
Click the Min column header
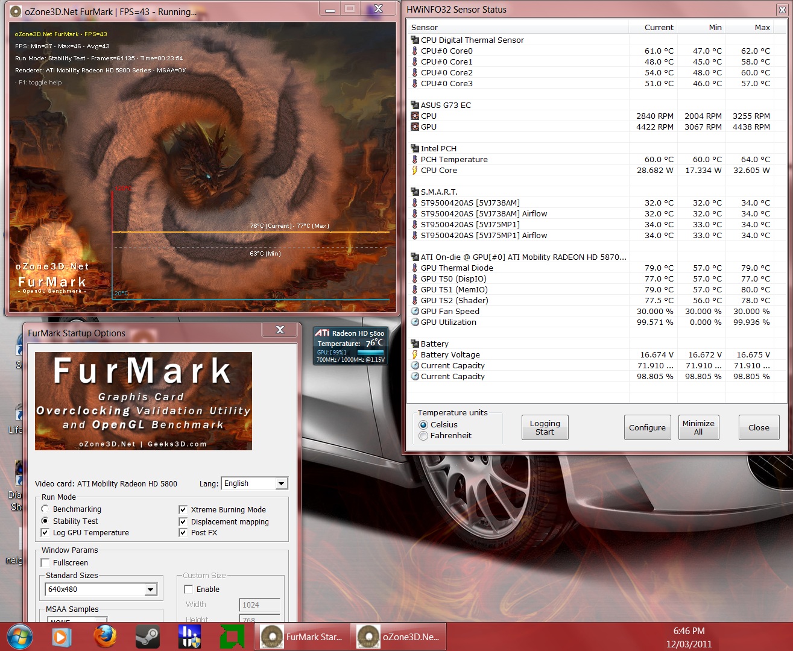click(700, 27)
